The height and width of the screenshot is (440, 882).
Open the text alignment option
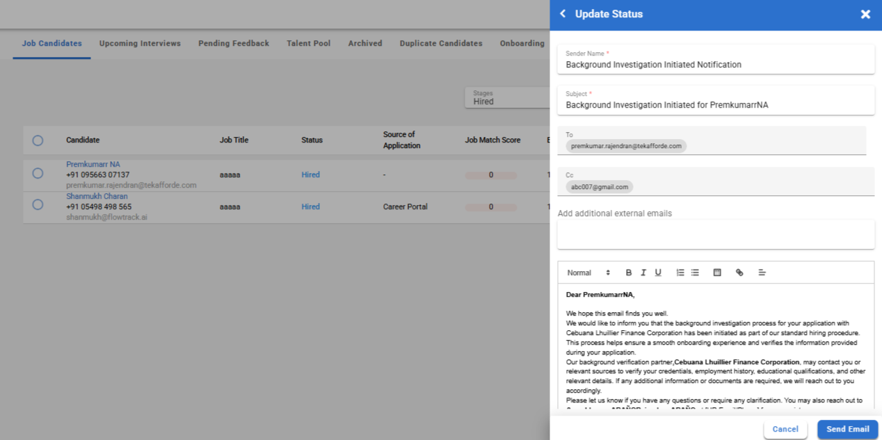click(x=762, y=272)
